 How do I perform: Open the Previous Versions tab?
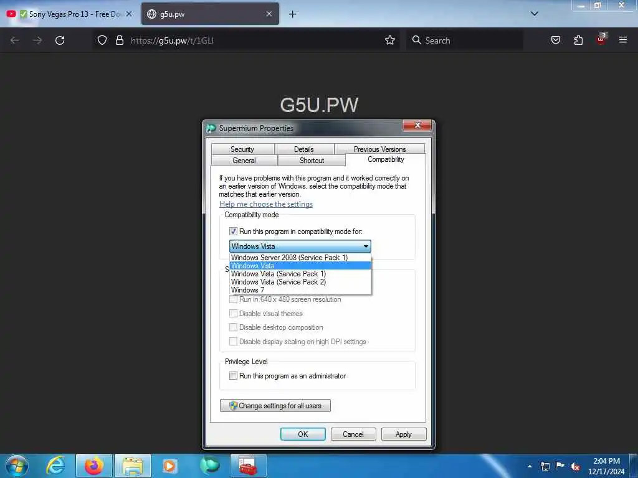click(379, 149)
